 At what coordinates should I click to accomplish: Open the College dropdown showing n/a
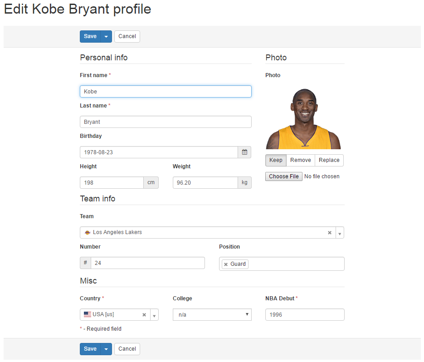tap(212, 314)
